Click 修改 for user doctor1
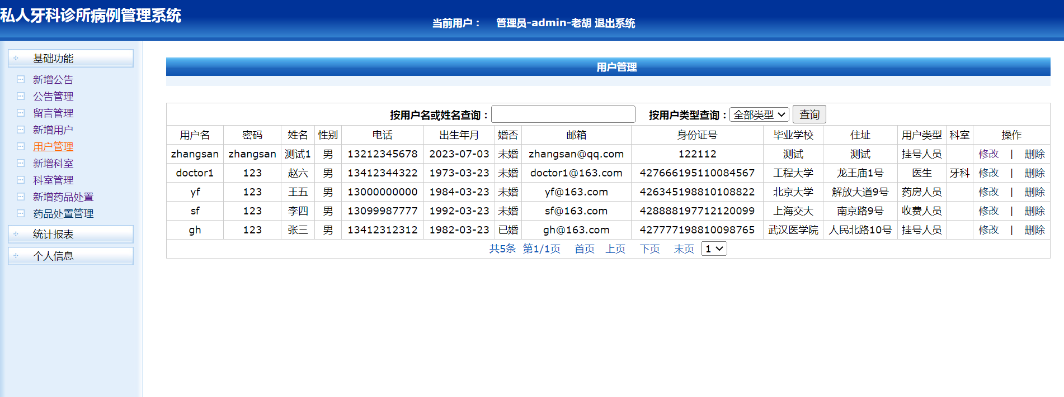Viewport: 1064px width, 397px height. [x=988, y=173]
